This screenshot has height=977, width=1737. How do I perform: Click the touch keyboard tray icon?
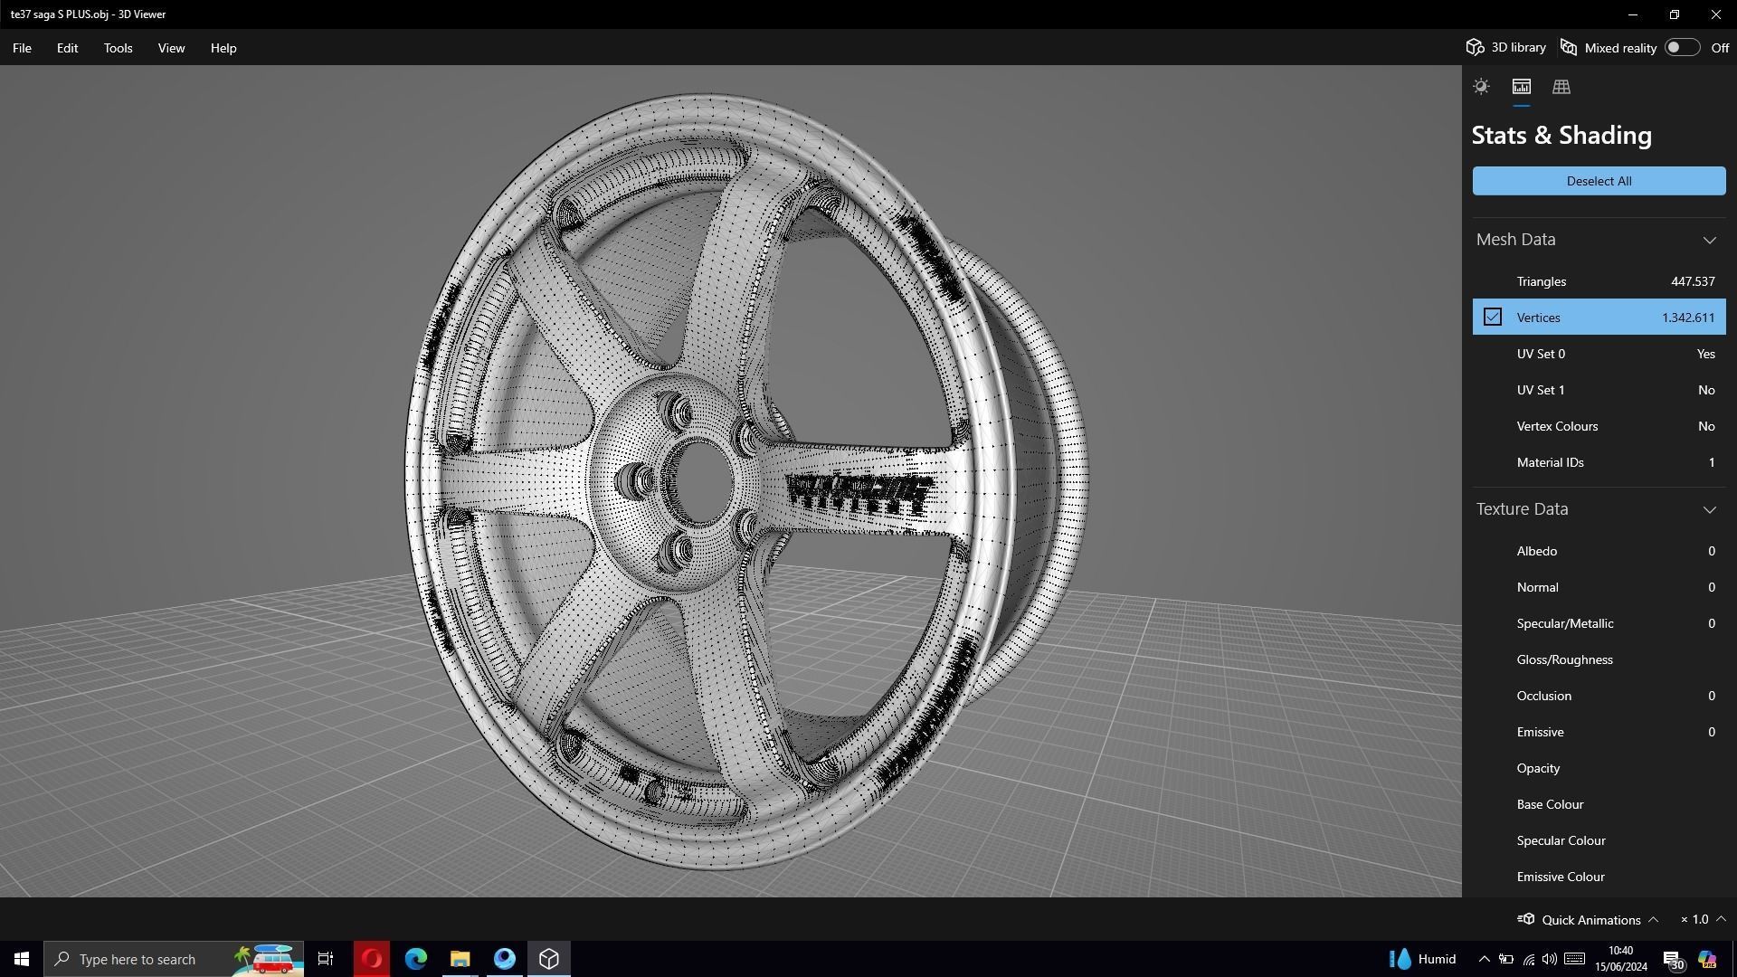(1574, 959)
